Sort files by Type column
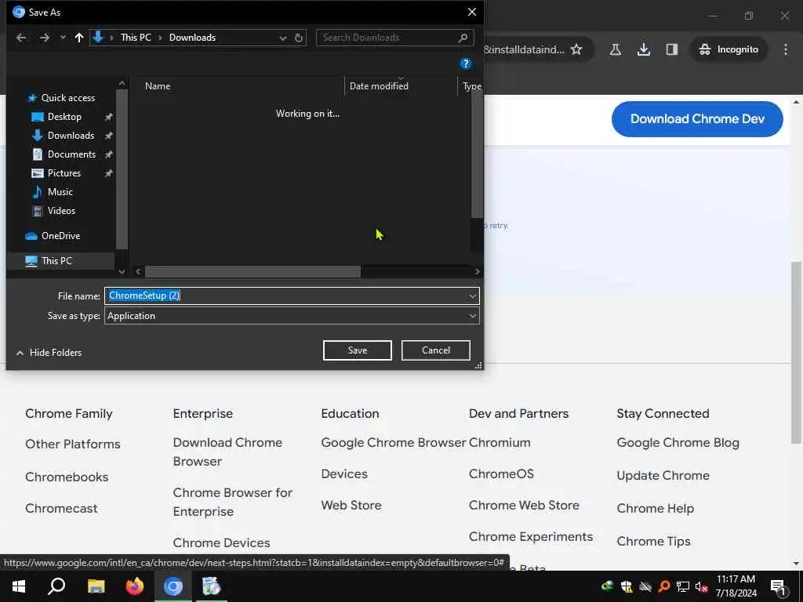803x602 pixels. click(x=471, y=86)
